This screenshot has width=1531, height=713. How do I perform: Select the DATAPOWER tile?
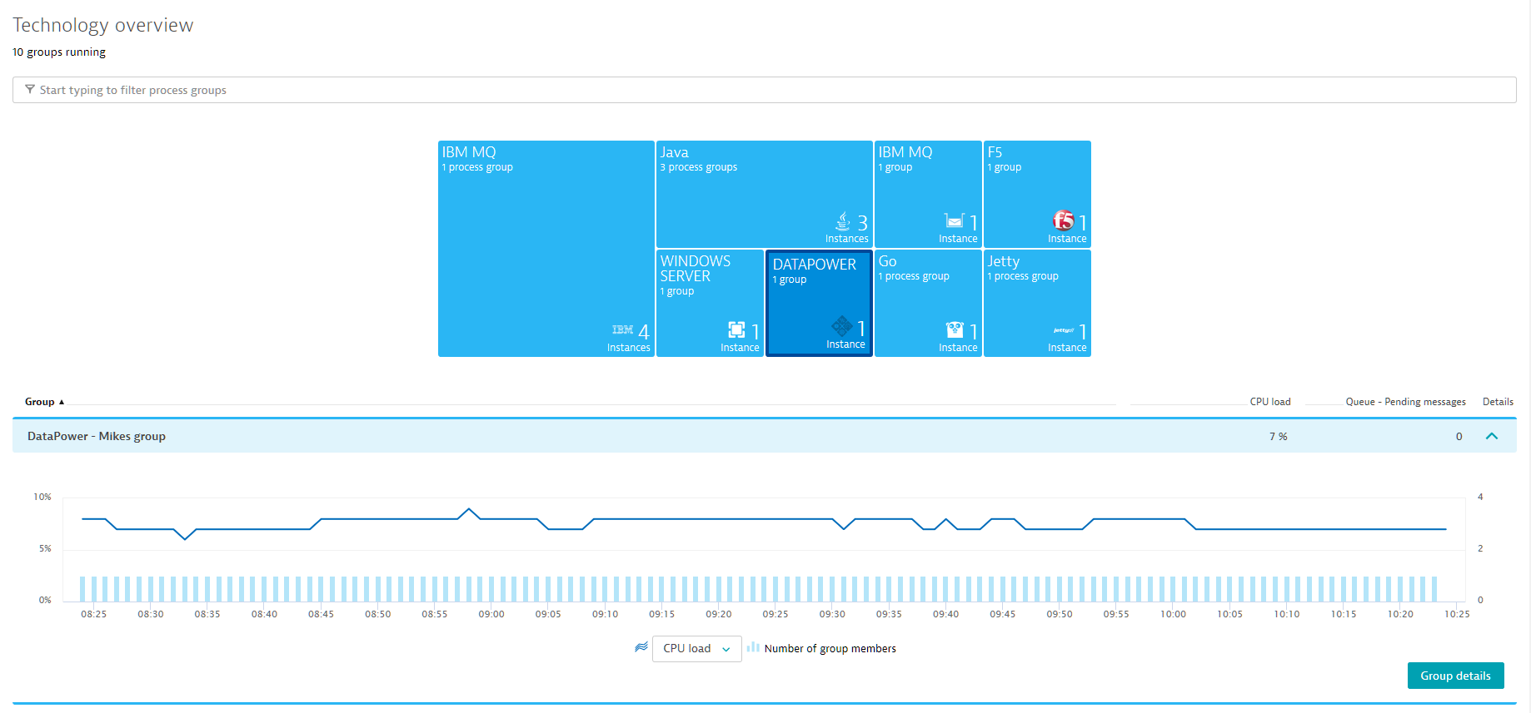(x=819, y=303)
